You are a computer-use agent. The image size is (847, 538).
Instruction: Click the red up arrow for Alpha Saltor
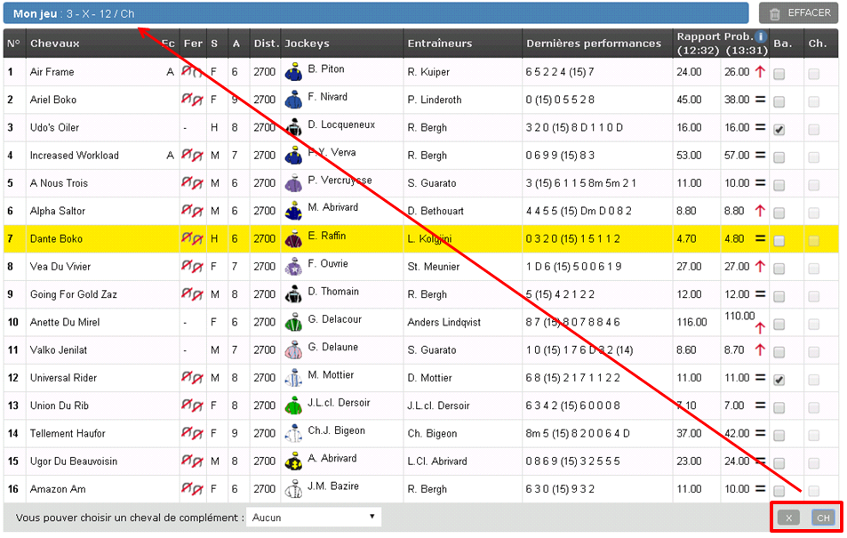pyautogui.click(x=760, y=212)
